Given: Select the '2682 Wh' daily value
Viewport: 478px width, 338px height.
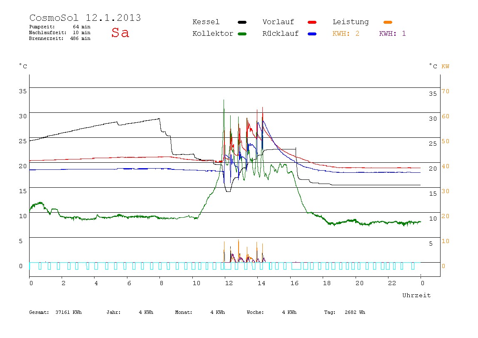Looking at the screenshot, I should pyautogui.click(x=355, y=312).
